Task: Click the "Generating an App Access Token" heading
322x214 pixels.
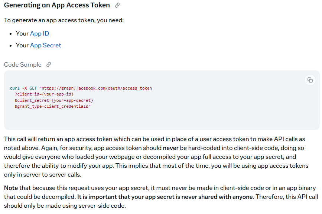Action: click(x=57, y=6)
